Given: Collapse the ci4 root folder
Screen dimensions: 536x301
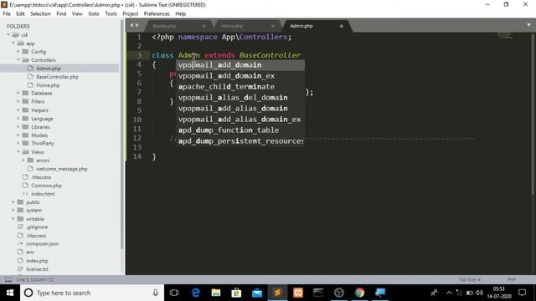Looking at the screenshot, I should [8, 35].
